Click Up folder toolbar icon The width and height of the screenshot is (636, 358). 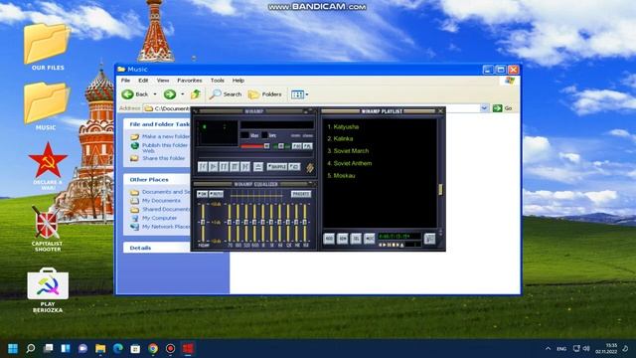[196, 94]
